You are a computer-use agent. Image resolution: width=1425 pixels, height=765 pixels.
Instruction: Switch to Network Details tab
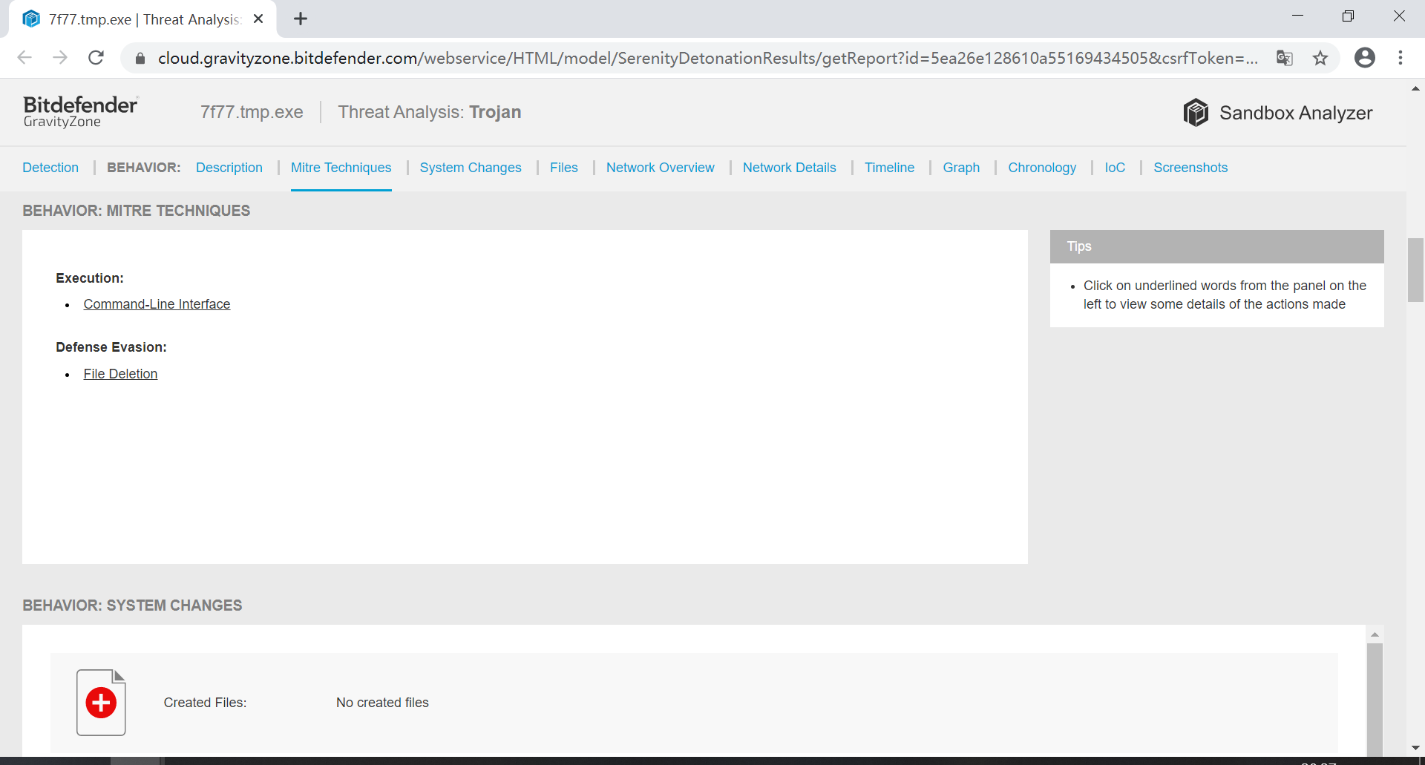click(790, 168)
